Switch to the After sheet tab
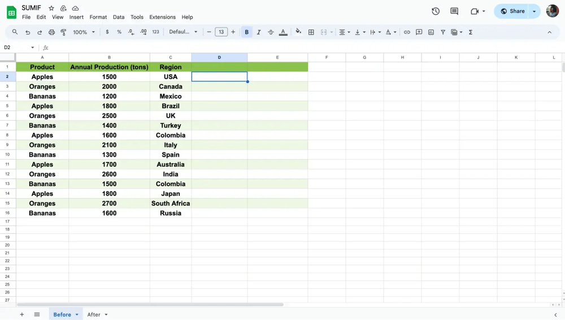Screen dimensions: 565x320 point(94,314)
